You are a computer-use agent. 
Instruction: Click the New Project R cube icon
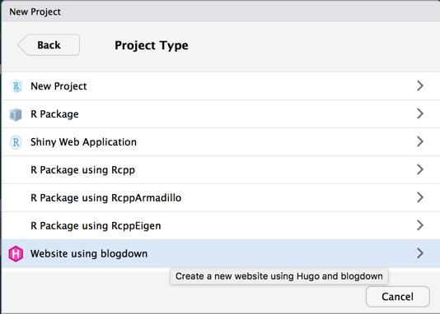tap(16, 86)
